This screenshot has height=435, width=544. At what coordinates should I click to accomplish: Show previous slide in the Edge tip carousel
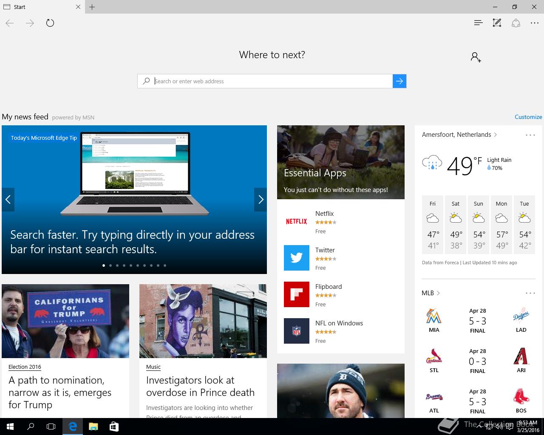(8, 199)
